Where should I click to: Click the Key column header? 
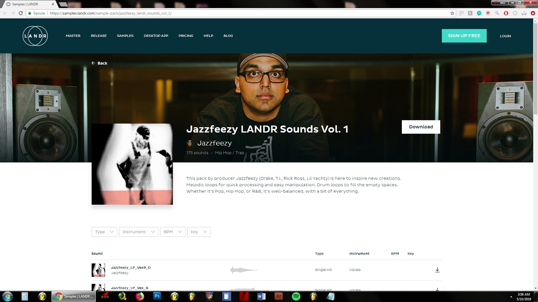pos(411,253)
